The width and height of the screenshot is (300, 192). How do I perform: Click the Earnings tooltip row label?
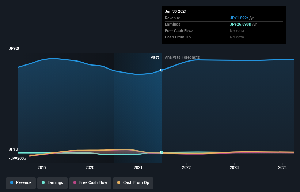[172, 24]
